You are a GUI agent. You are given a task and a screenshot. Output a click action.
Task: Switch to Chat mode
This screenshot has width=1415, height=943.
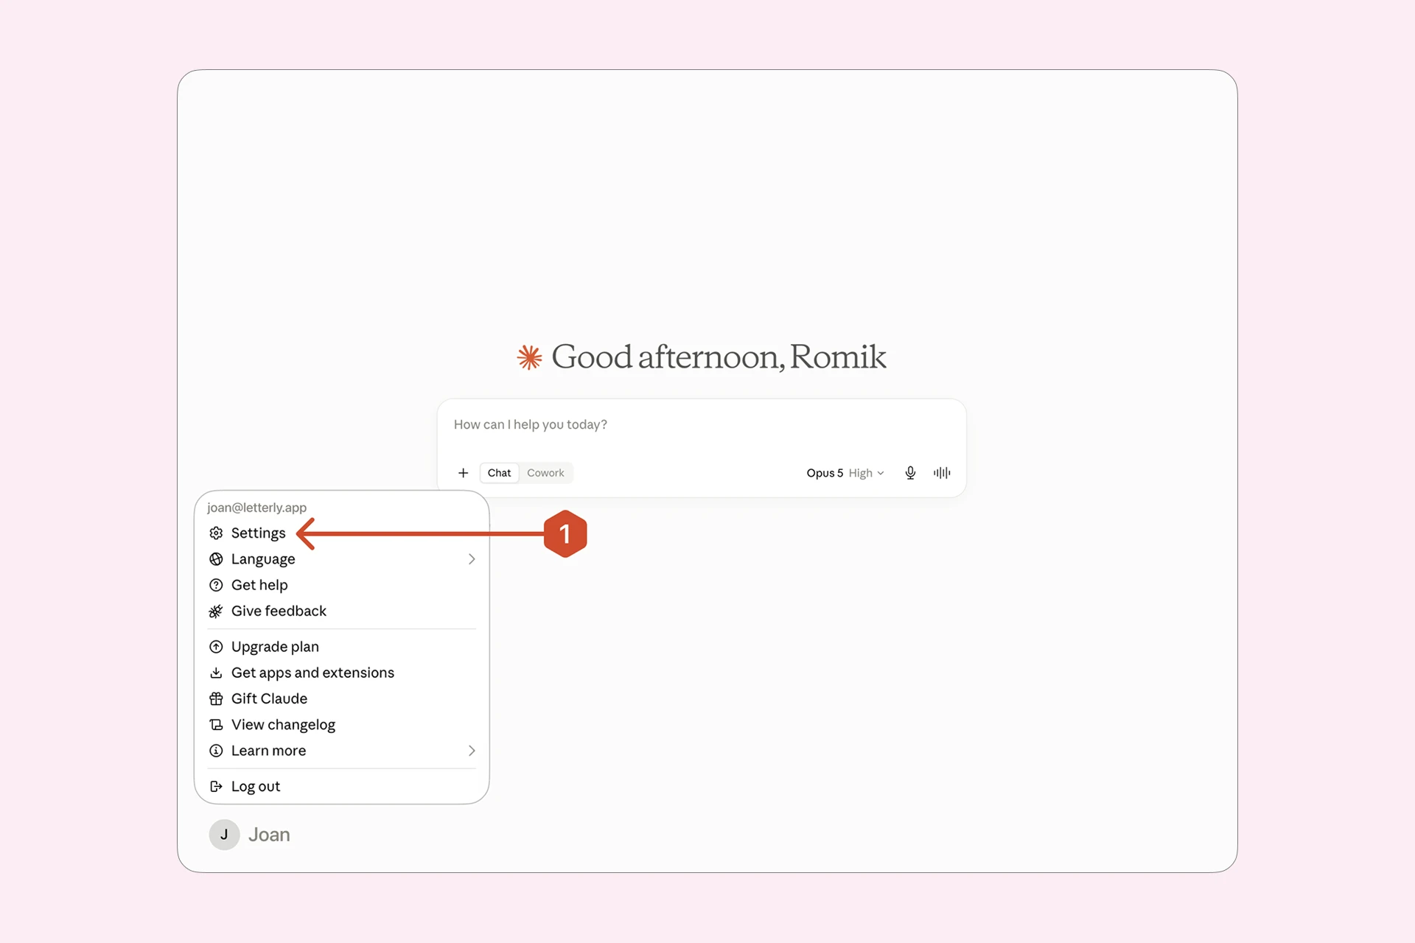(x=499, y=473)
